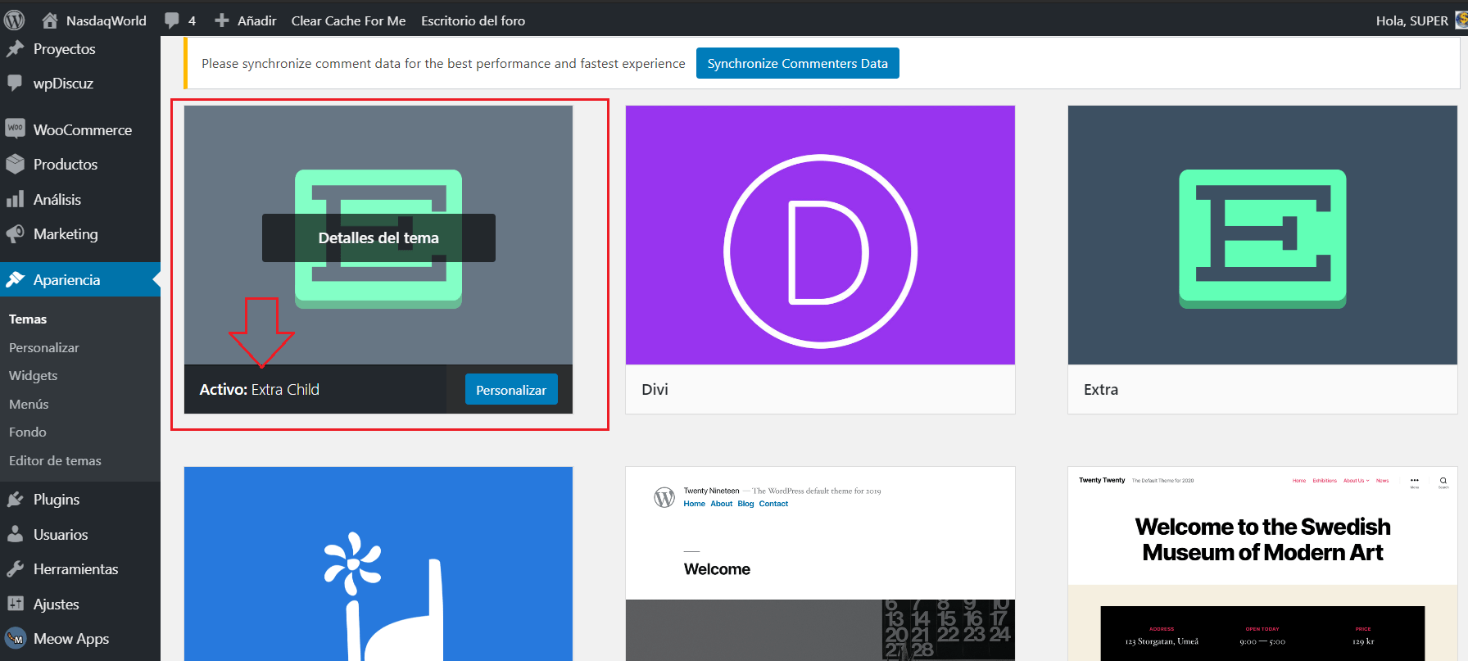
Task: Click Detalles del tema overlay
Action: tap(378, 238)
